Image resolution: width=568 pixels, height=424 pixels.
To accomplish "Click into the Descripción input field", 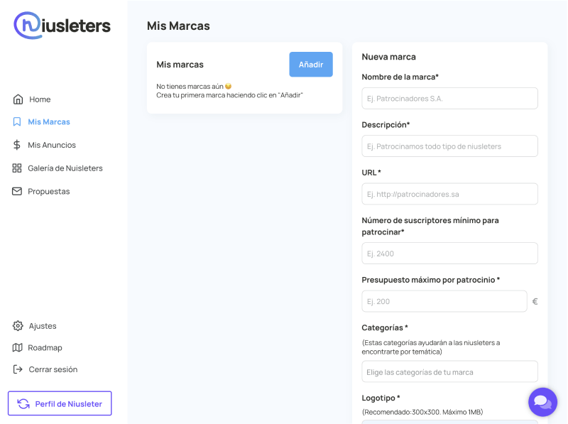I will pyautogui.click(x=449, y=146).
